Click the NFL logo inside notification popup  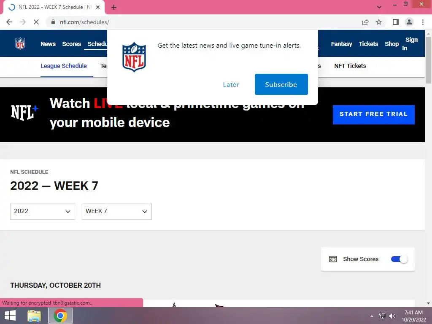click(x=134, y=57)
